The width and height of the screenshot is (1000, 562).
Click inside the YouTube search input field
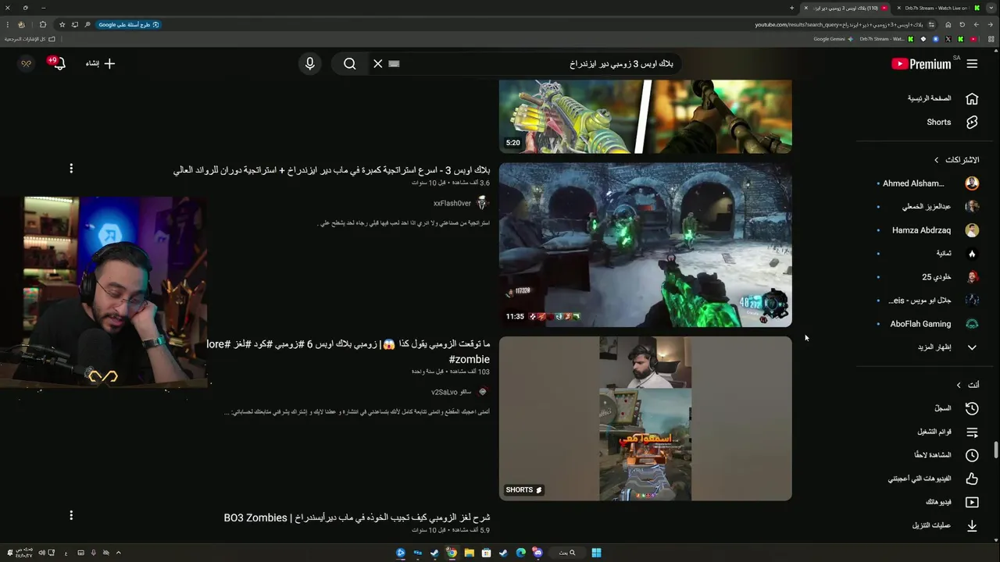click(539, 64)
